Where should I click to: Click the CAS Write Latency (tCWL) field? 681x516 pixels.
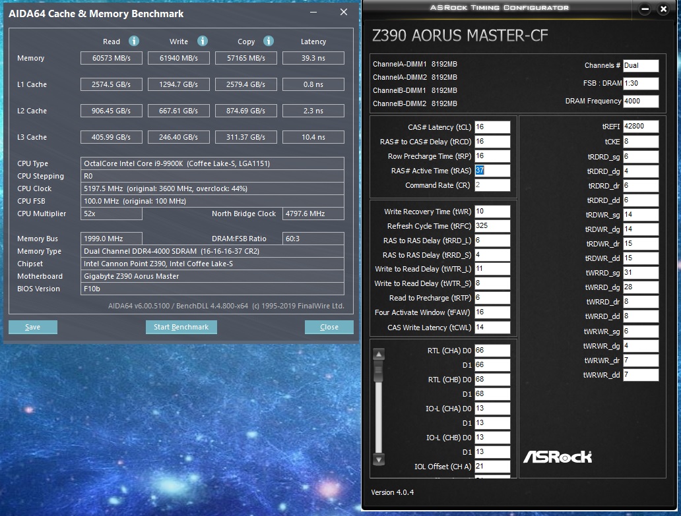[492, 328]
